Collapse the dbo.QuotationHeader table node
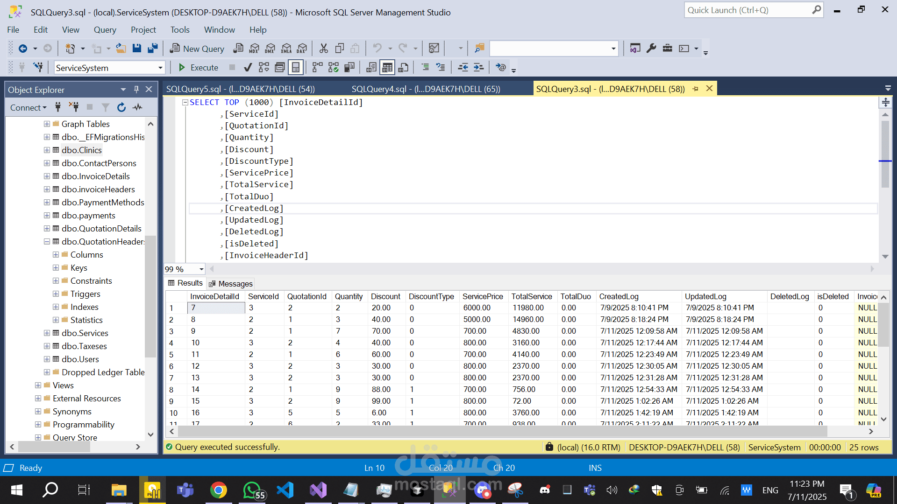The height and width of the screenshot is (504, 897). 47,242
